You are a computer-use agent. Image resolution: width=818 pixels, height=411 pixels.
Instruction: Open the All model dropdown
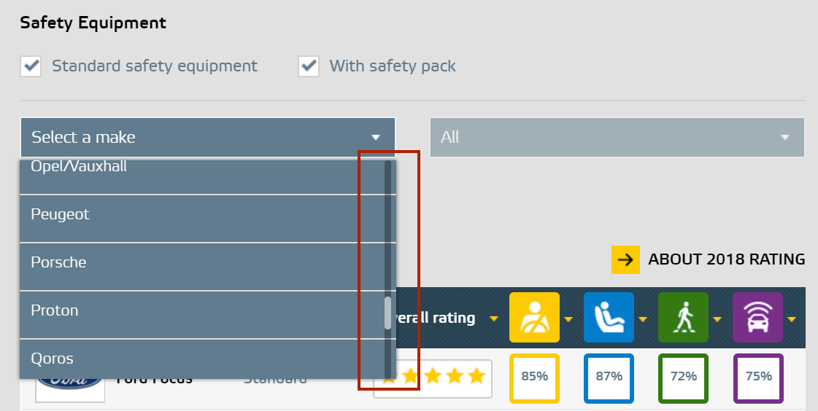point(617,137)
